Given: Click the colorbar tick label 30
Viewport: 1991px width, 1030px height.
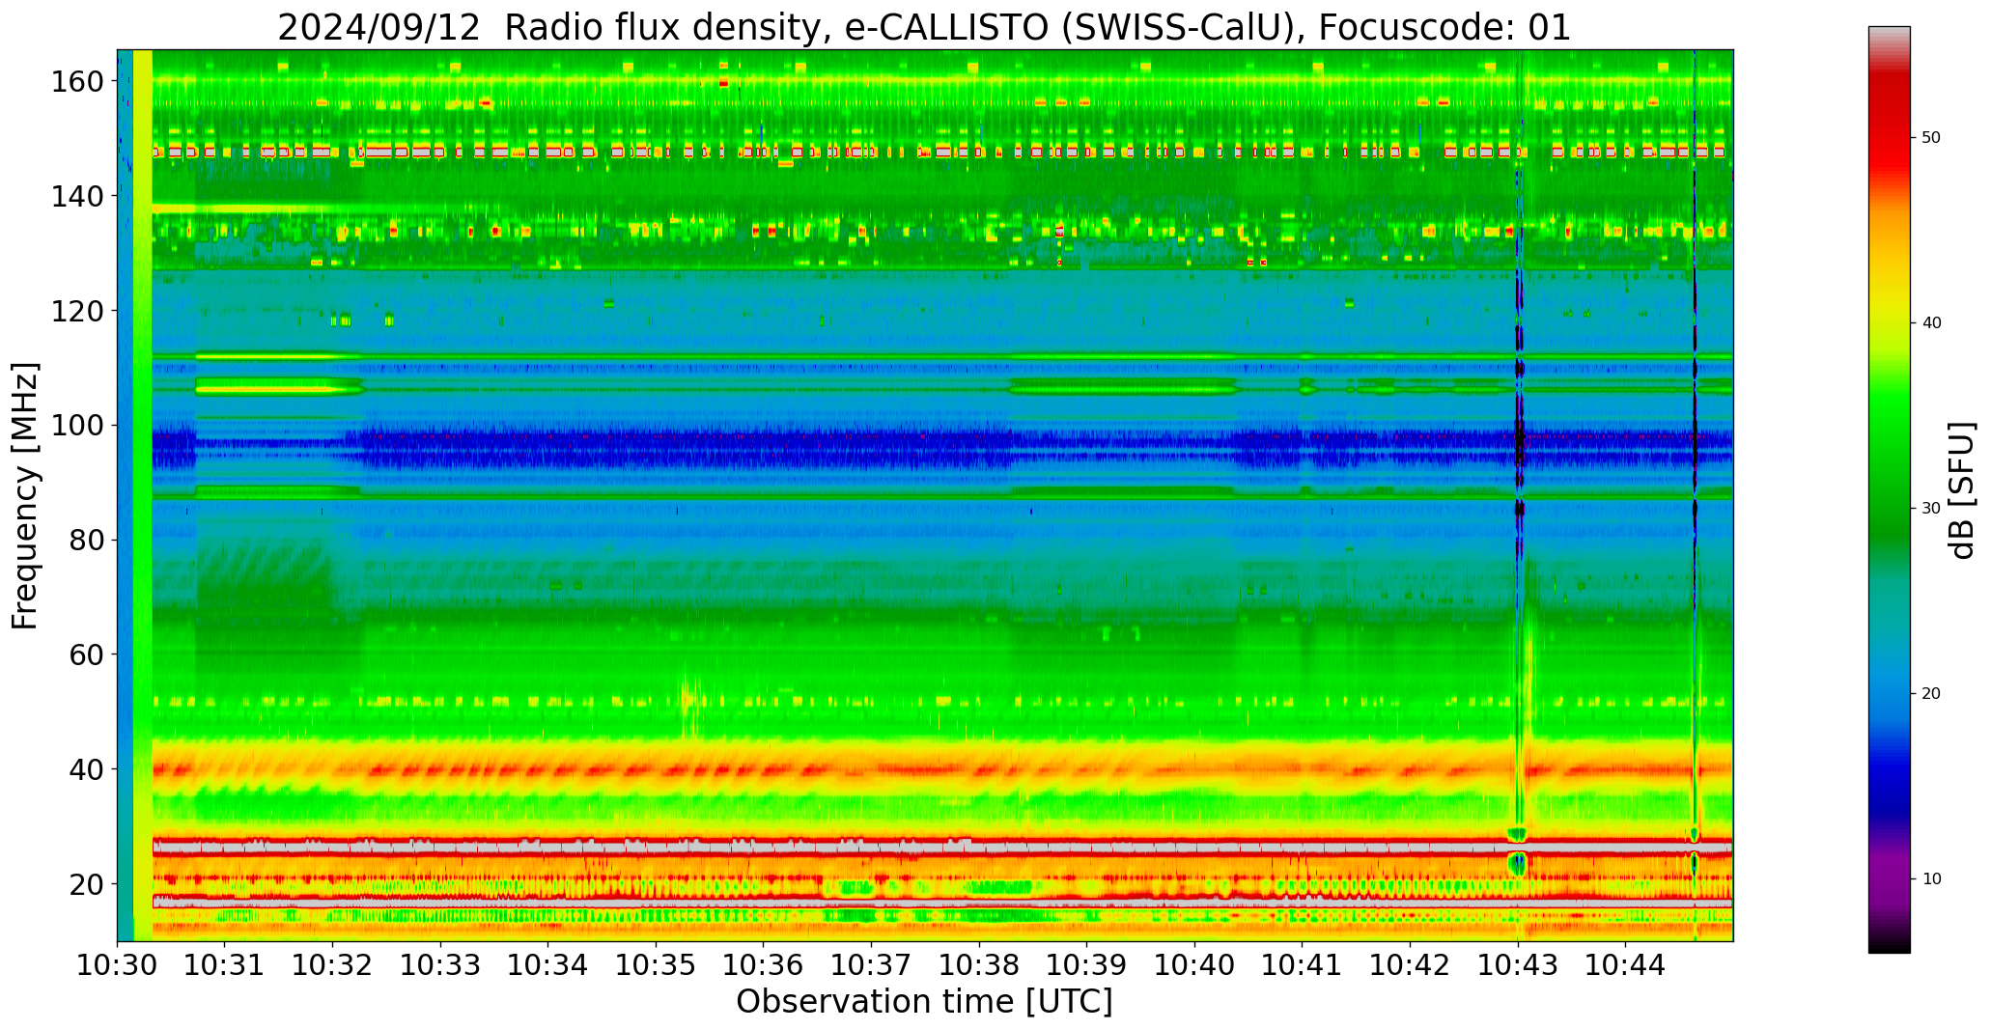Looking at the screenshot, I should 1931,509.
